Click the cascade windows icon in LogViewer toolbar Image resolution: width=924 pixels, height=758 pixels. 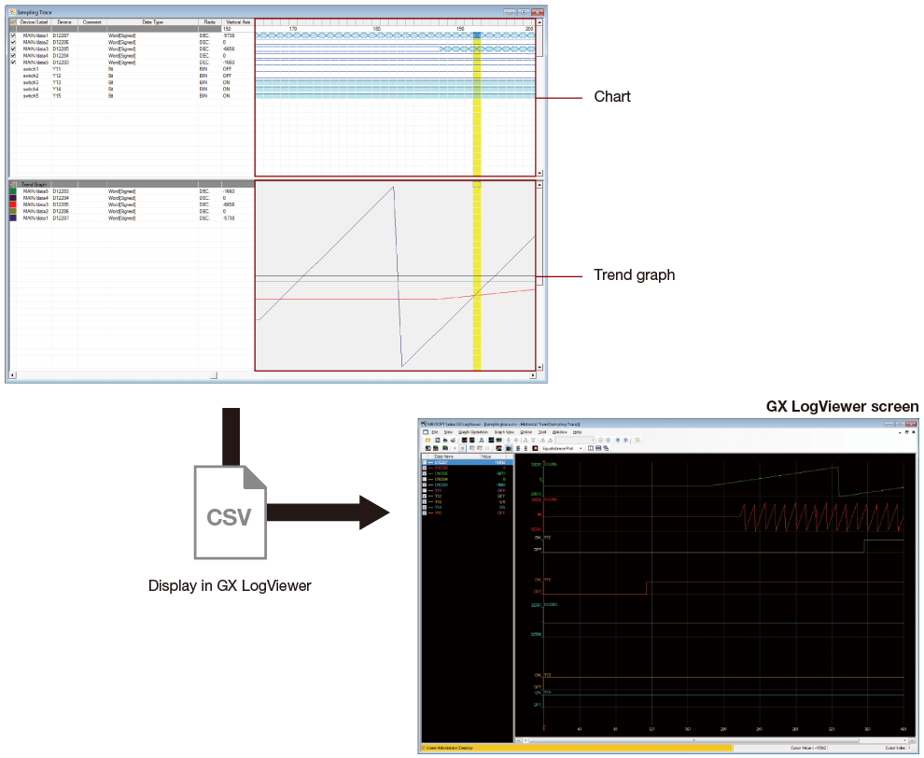(x=606, y=448)
